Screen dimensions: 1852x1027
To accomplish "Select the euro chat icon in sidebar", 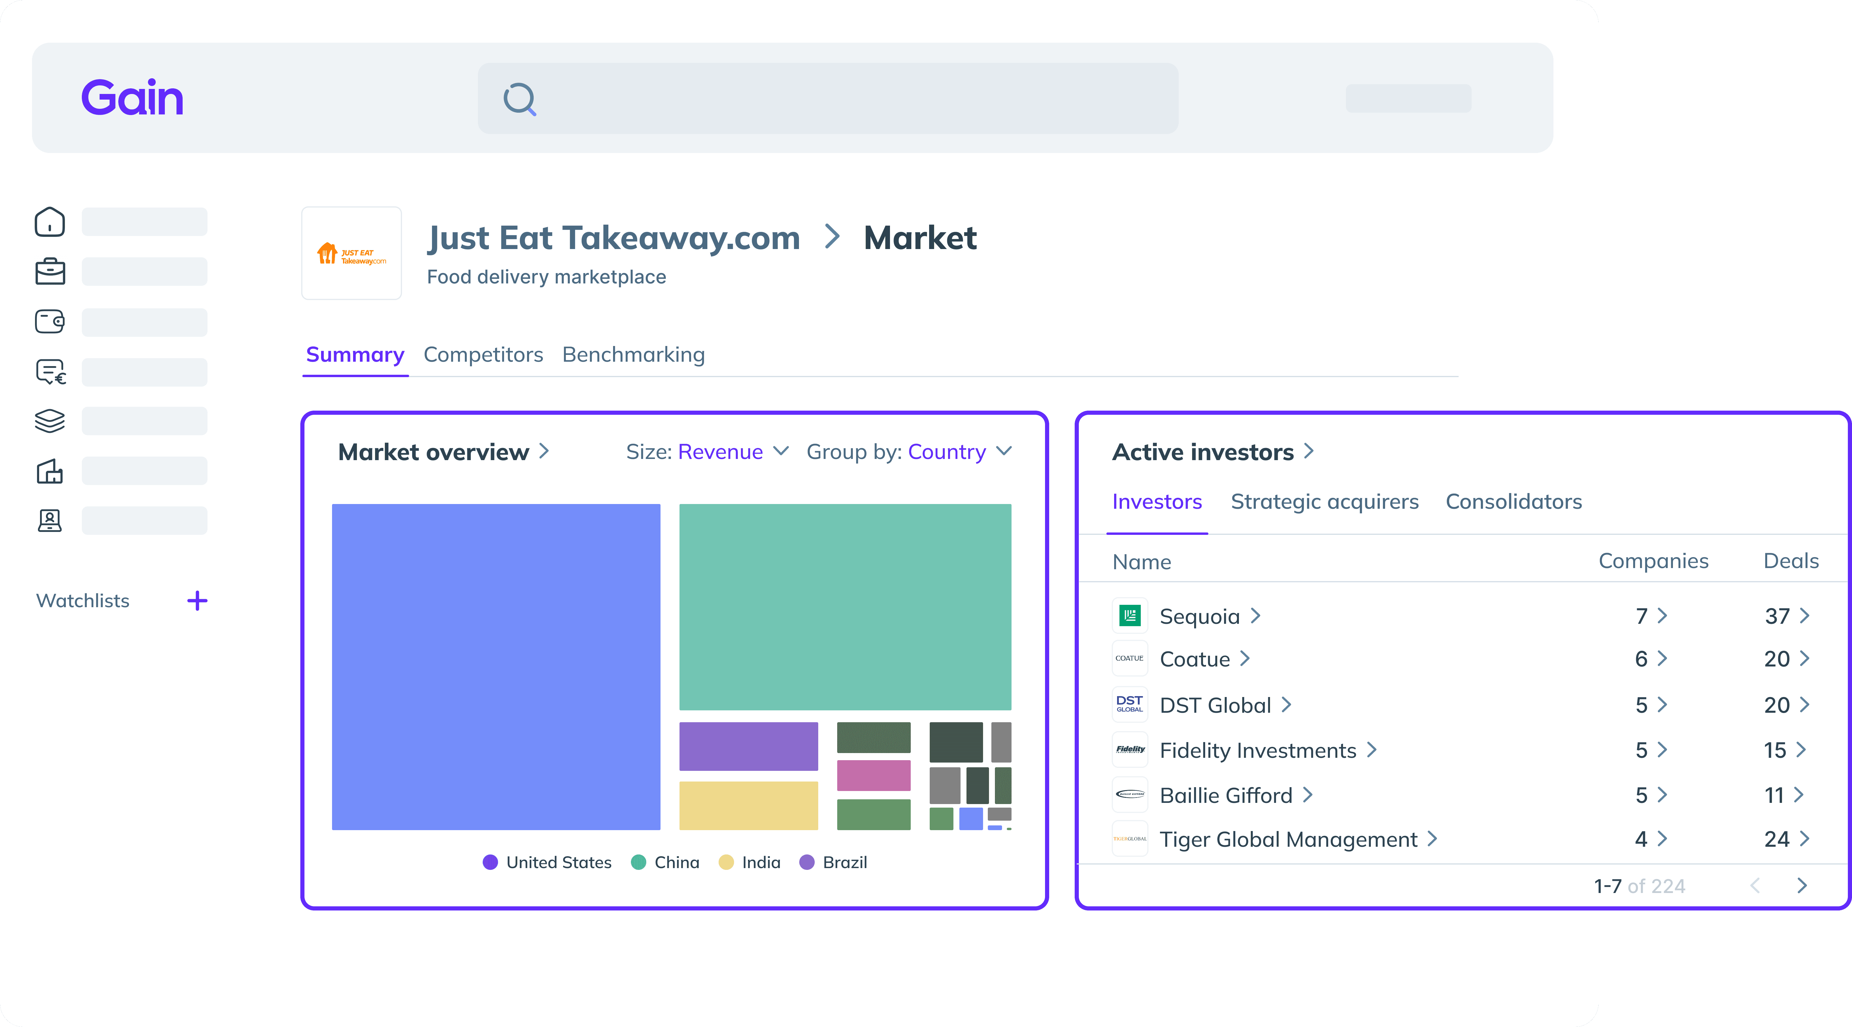I will [50, 372].
